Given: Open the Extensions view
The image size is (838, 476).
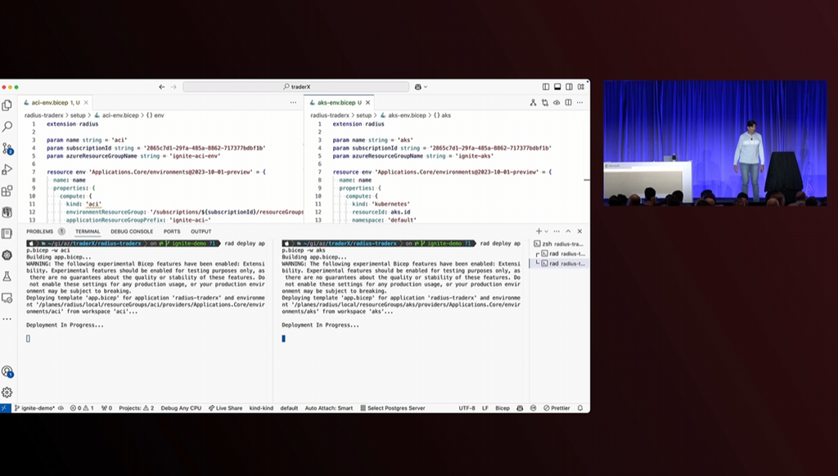Looking at the screenshot, I should click(7, 191).
